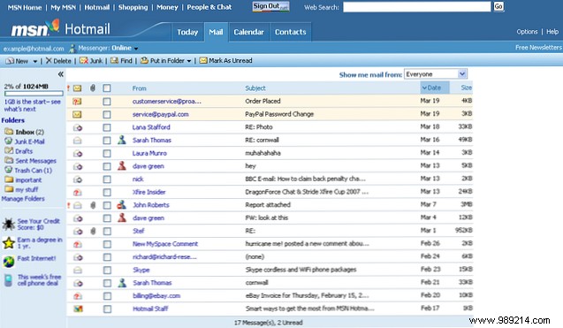563x328 pixels.
Task: Check the box for Order Placed message
Action: coord(107,102)
